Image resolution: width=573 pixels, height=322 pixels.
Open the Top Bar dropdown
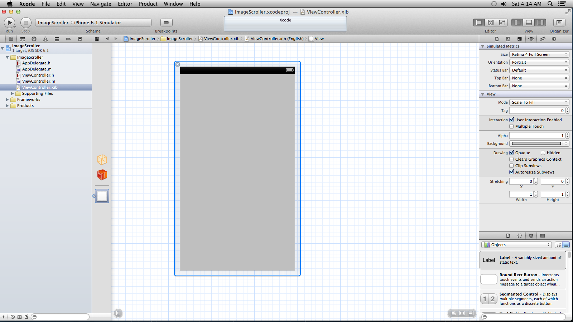[x=539, y=78]
